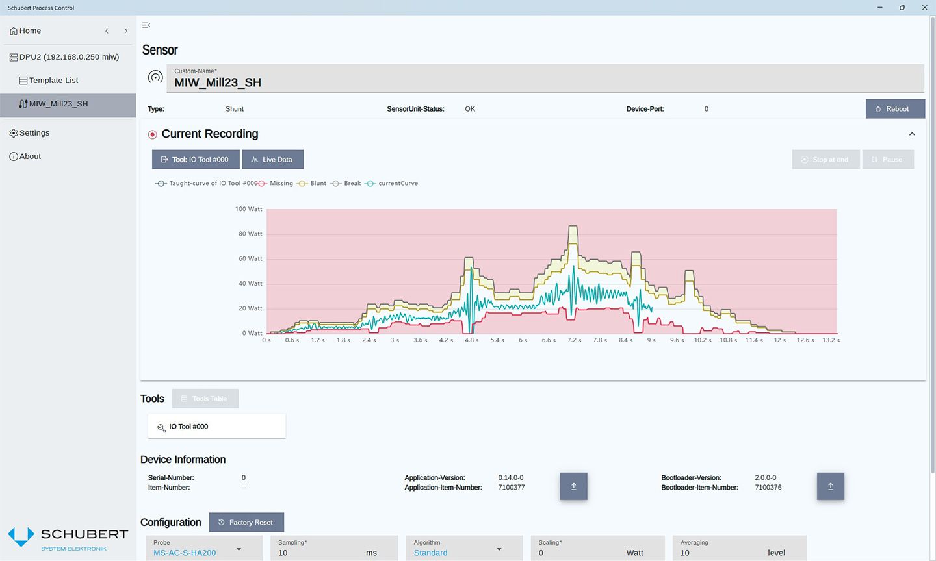Screen dimensions: 936x561
Task: Open Home in the sidebar
Action: click(x=25, y=31)
